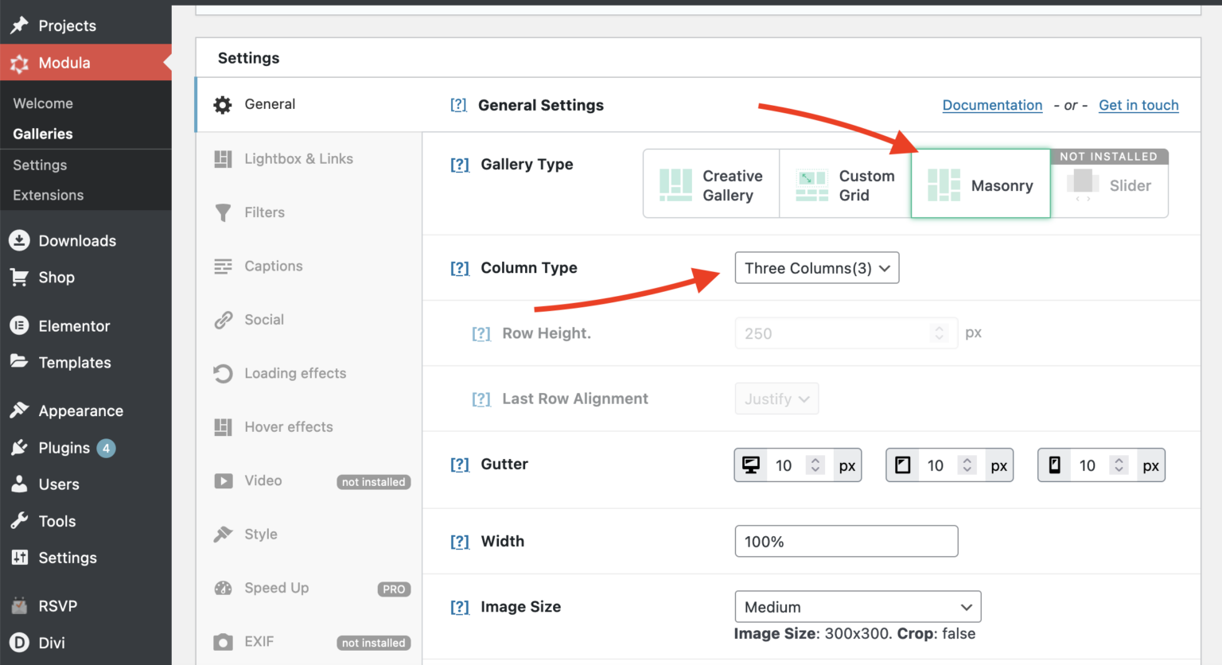Viewport: 1222px width, 665px height.
Task: Open the Social sharing settings
Action: [224, 319]
